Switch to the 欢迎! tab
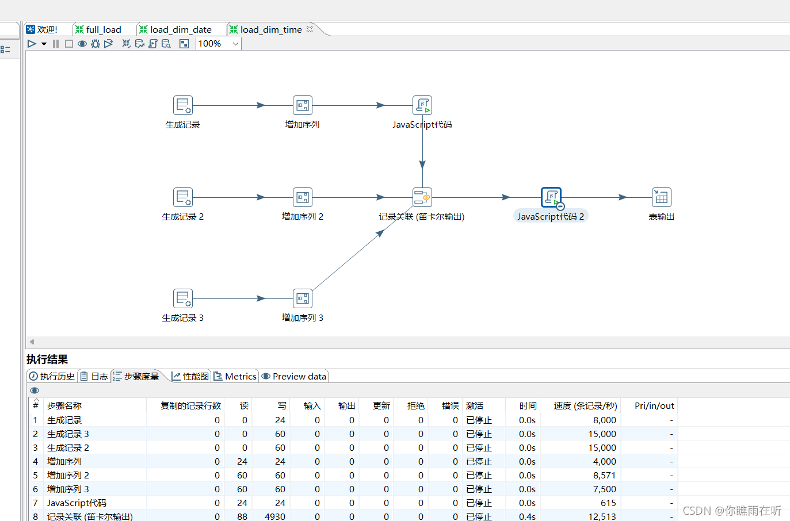This screenshot has height=521, width=790. tap(42, 29)
